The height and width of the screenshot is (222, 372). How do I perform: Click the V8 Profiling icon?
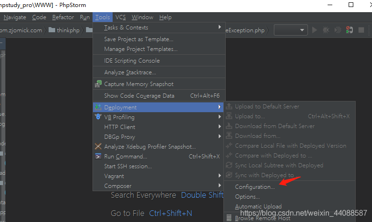[x=98, y=117]
